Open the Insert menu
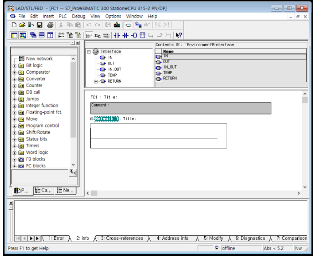The height and width of the screenshot is (259, 321). click(x=48, y=17)
